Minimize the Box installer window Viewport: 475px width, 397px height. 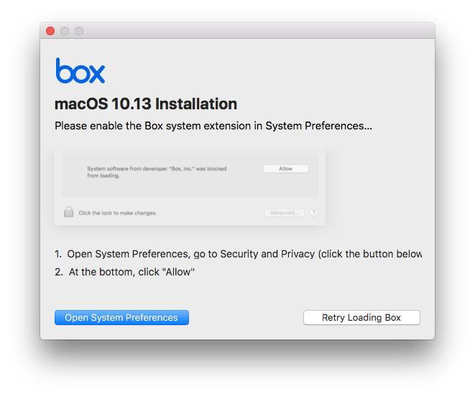coord(65,31)
